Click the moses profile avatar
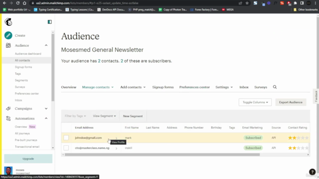 coord(8,171)
